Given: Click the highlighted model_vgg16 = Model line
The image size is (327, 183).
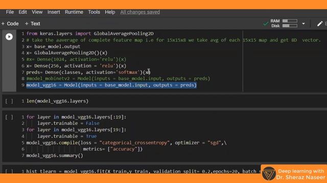Looking at the screenshot, I should 111,85.
